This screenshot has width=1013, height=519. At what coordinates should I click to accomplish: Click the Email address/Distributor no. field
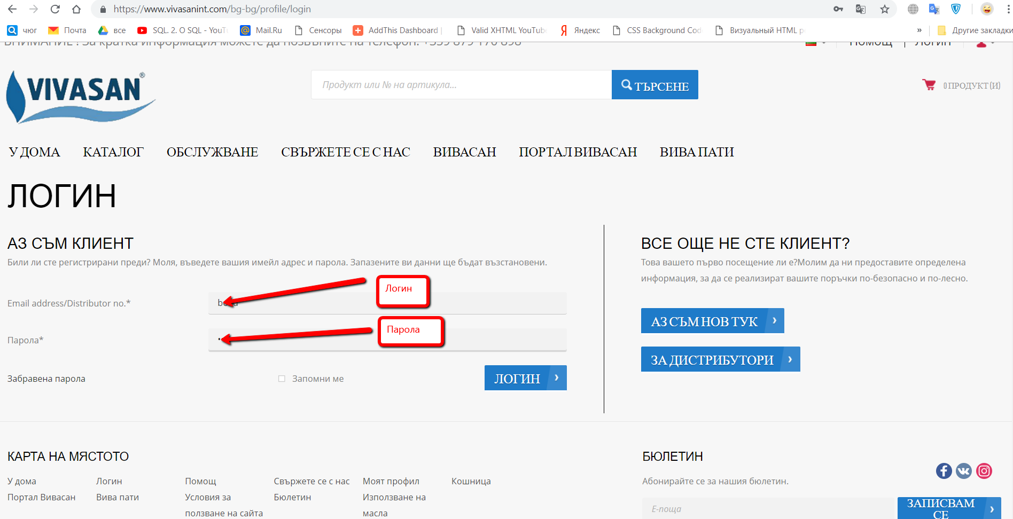click(x=387, y=303)
